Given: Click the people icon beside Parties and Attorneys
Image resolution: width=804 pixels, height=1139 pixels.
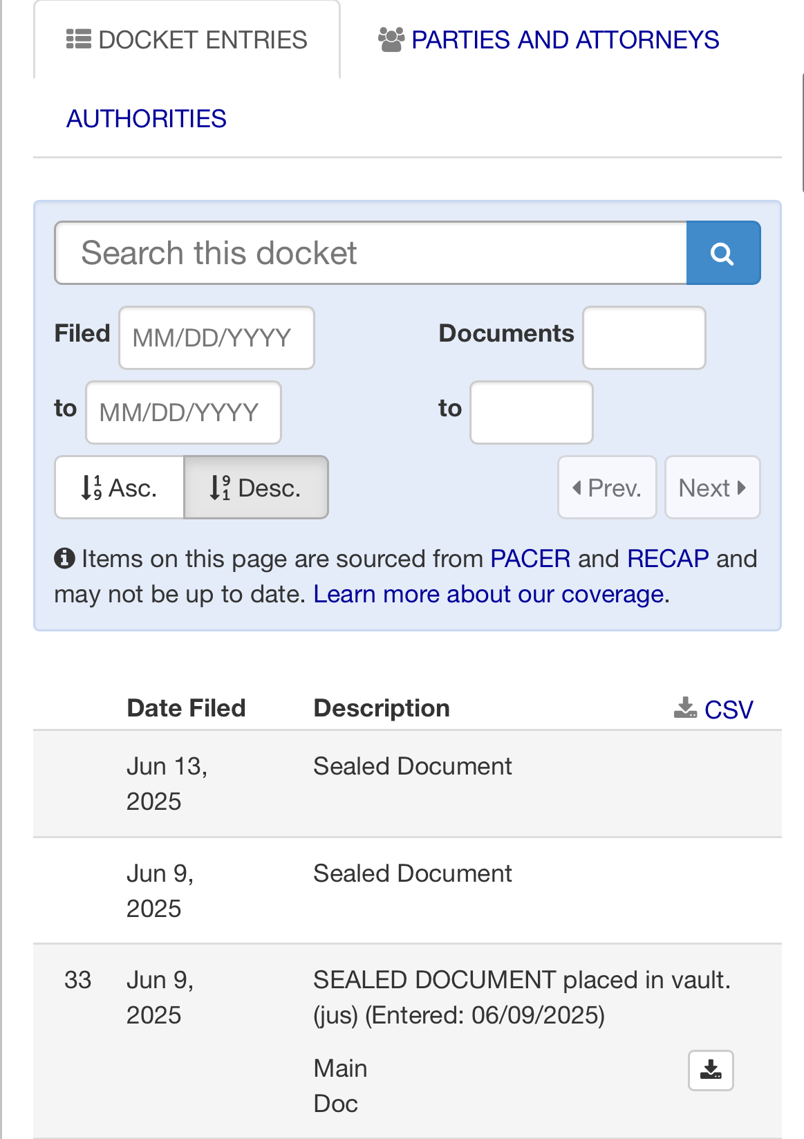Looking at the screenshot, I should coord(391,40).
